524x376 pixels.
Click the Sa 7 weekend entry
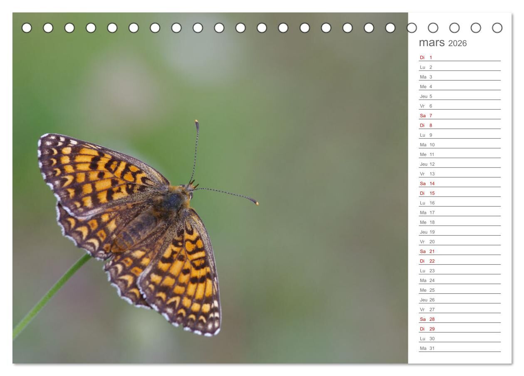460,116
